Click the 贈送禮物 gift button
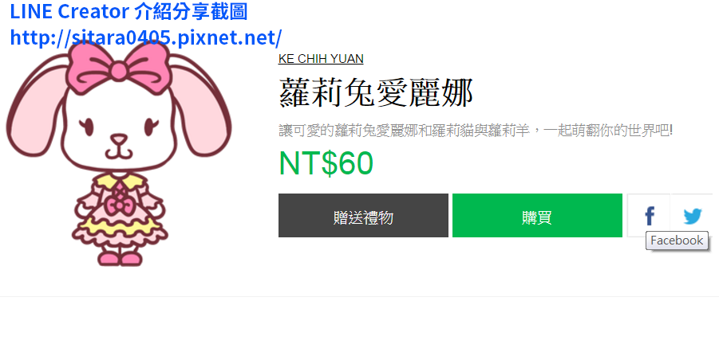The width and height of the screenshot is (719, 356). click(x=363, y=216)
